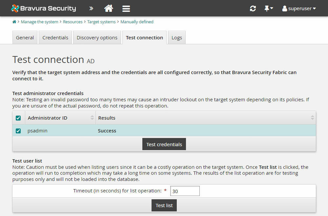Open the Logs tab
328x216 pixels.
click(176, 37)
